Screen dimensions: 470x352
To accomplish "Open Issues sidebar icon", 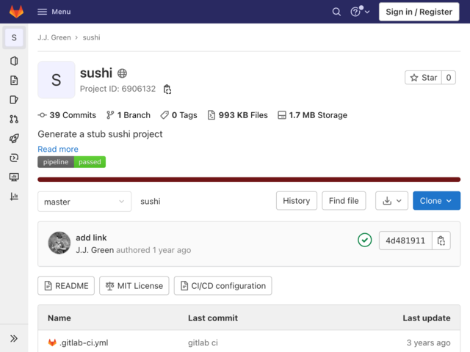I will click(14, 100).
